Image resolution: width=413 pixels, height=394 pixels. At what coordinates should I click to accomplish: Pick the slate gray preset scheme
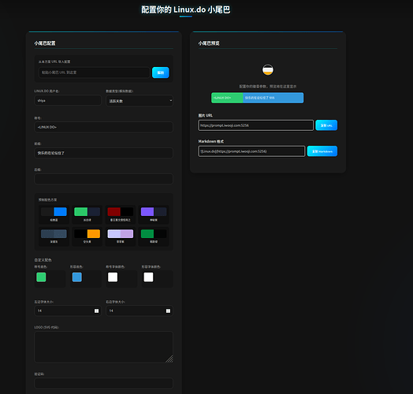click(x=54, y=236)
